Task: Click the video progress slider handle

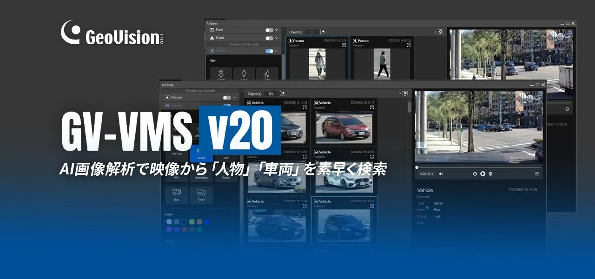Action: [x=416, y=167]
